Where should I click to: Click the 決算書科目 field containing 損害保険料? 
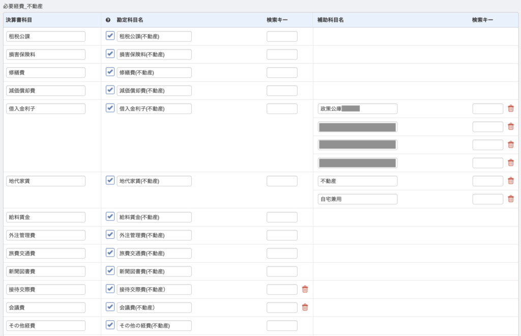(46, 54)
